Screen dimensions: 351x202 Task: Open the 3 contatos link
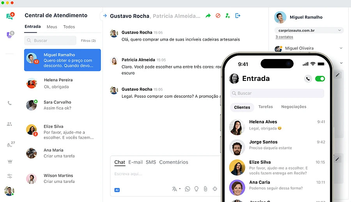[284, 37]
